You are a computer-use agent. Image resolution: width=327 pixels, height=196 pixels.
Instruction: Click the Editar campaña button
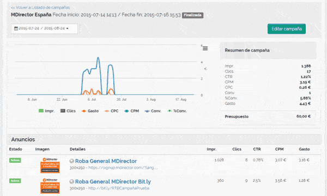click(287, 29)
